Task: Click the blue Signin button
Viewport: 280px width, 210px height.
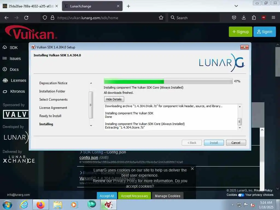Action: coord(264,32)
